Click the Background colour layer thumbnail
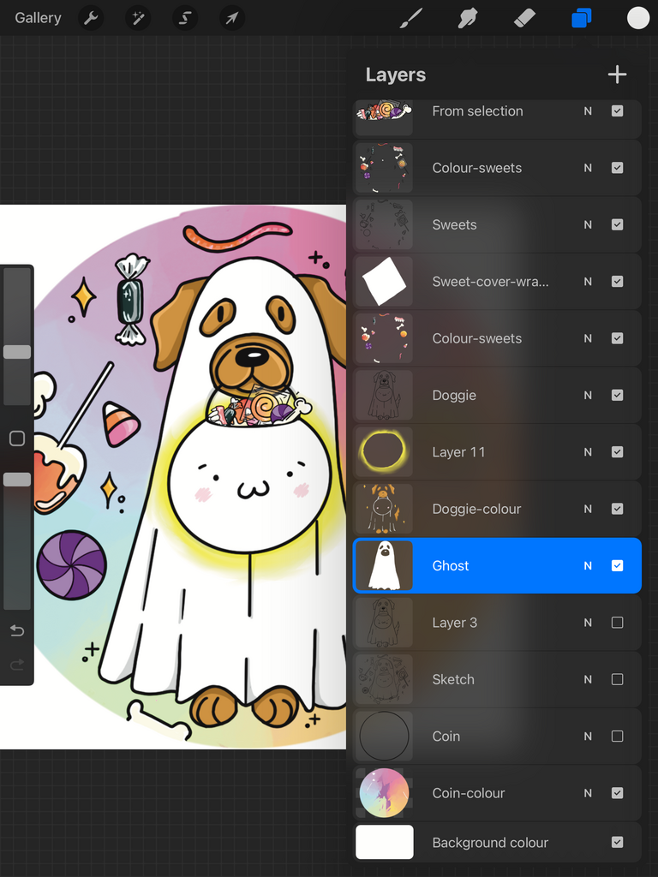Screen dimensions: 658x877 [x=385, y=842]
